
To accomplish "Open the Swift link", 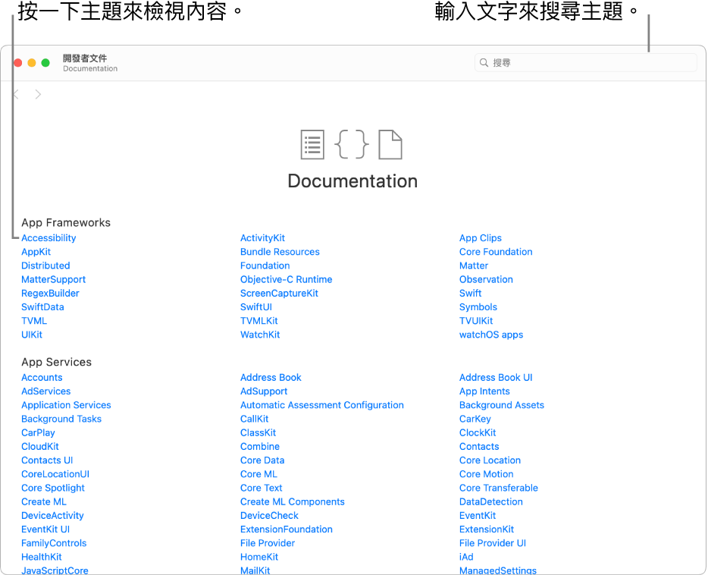I will click(470, 293).
